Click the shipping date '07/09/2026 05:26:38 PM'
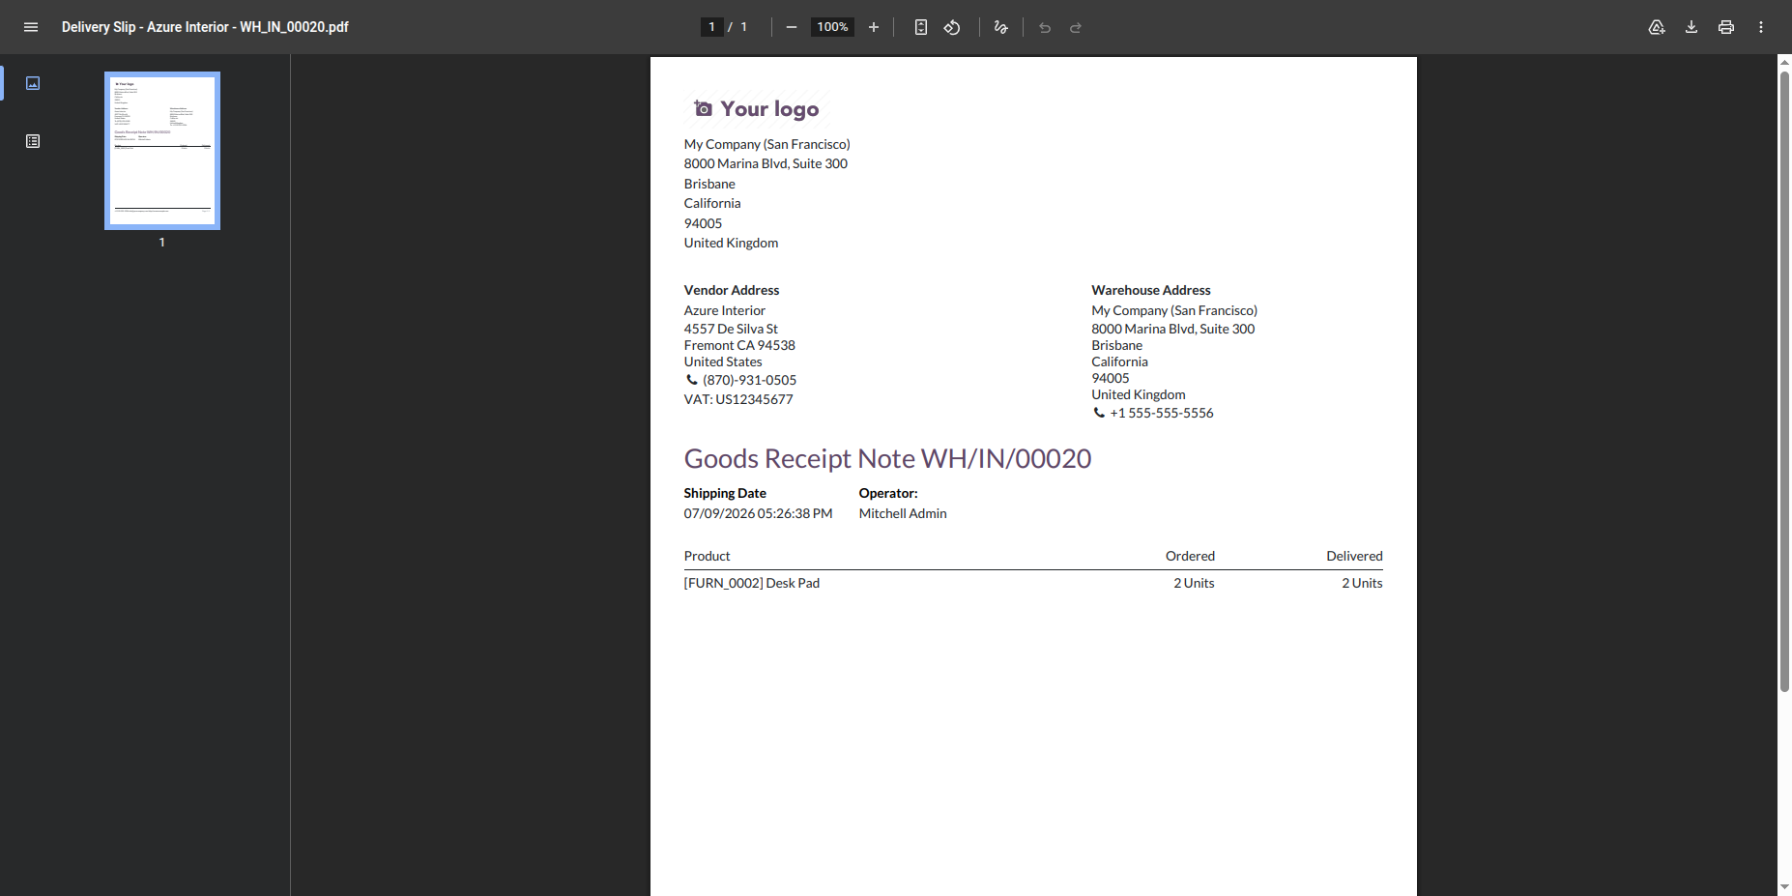 [758, 513]
